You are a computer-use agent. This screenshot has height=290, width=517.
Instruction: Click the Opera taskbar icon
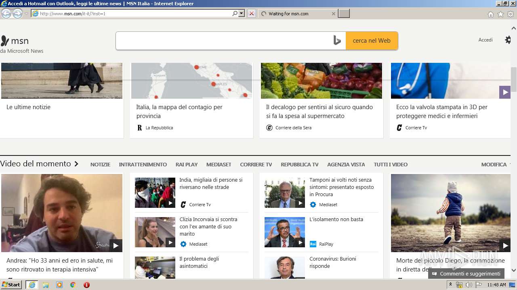click(x=86, y=285)
